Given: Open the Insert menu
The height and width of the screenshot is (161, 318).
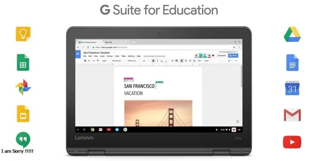Looking at the screenshot, I should tap(102, 56).
